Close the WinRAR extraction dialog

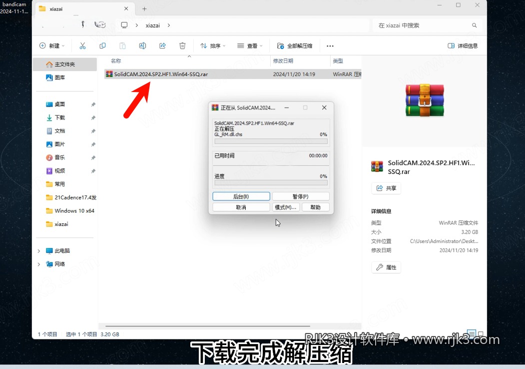324,107
